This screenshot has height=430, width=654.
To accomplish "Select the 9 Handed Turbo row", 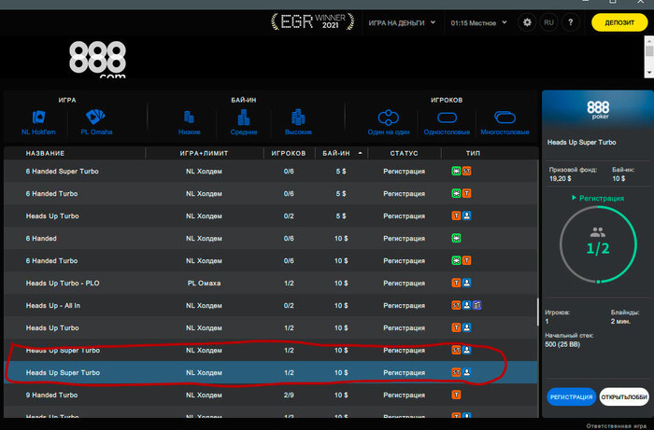I will pos(271,395).
